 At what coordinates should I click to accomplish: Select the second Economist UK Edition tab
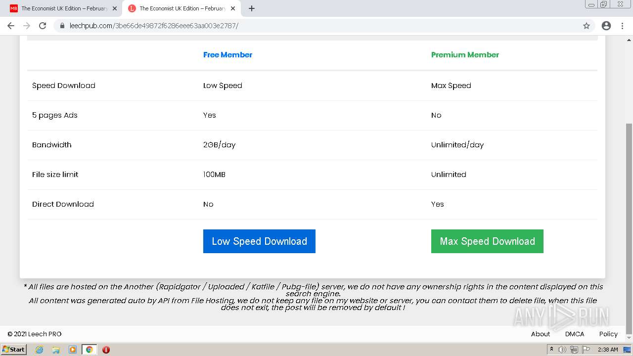[181, 8]
